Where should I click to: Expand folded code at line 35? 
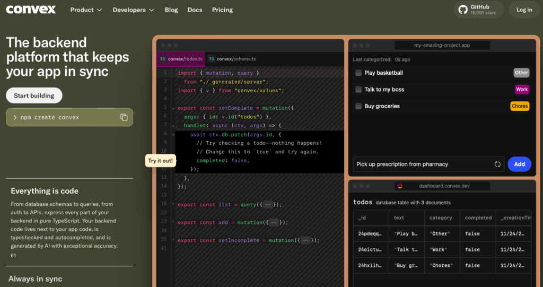[173, 239]
